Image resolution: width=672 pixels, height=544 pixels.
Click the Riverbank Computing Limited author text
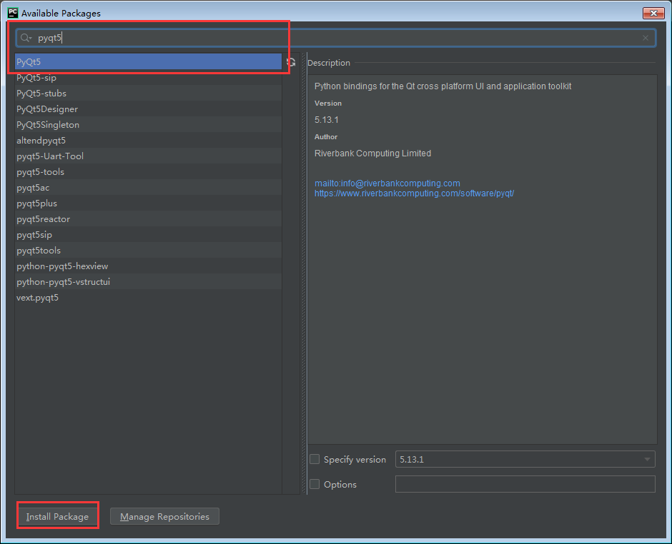click(x=372, y=153)
